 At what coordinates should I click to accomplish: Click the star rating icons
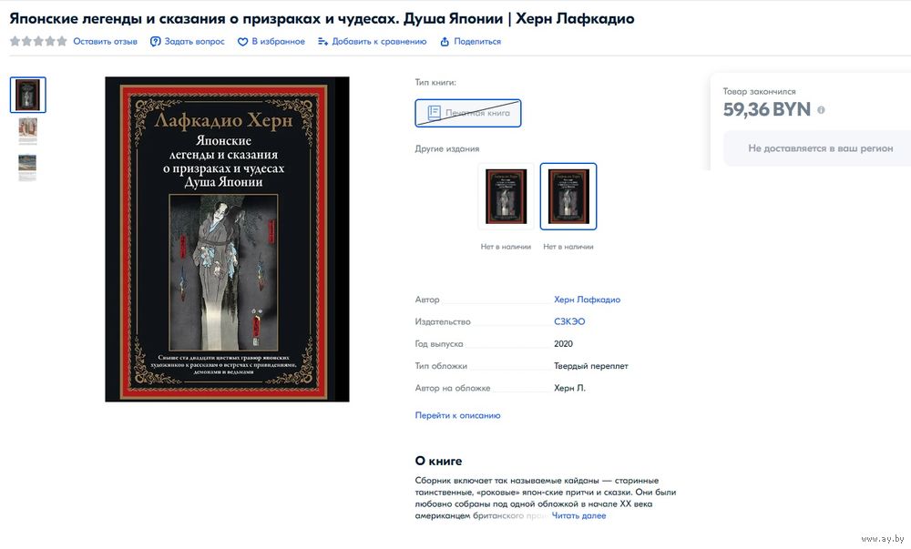[38, 41]
